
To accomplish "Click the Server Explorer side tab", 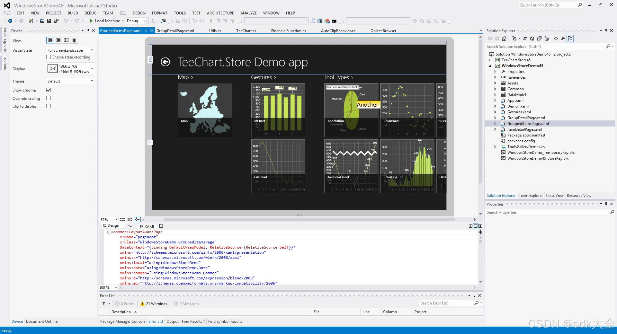I will [5, 40].
